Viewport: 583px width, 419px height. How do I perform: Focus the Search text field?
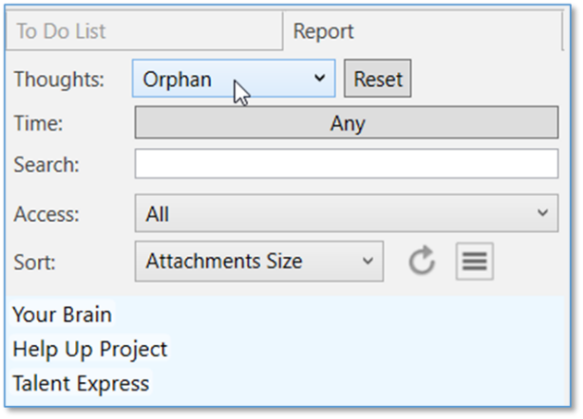point(347,165)
